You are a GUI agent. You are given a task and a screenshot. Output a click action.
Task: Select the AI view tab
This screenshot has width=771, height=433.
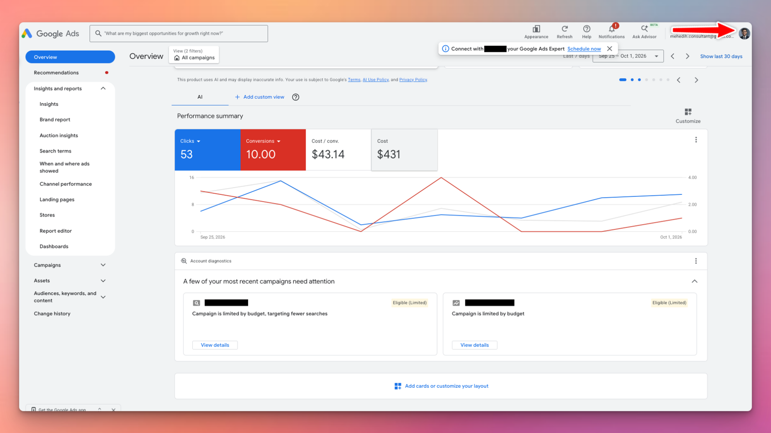point(200,97)
